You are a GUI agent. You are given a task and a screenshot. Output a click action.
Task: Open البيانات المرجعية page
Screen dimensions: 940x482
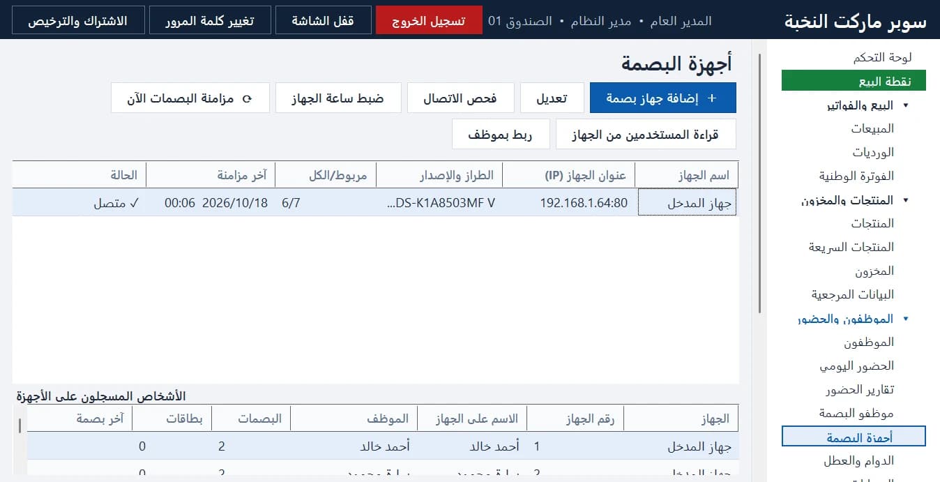[853, 294]
